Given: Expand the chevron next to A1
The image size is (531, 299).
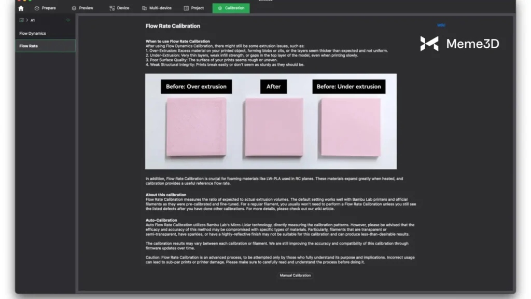Looking at the screenshot, I should point(26,20).
